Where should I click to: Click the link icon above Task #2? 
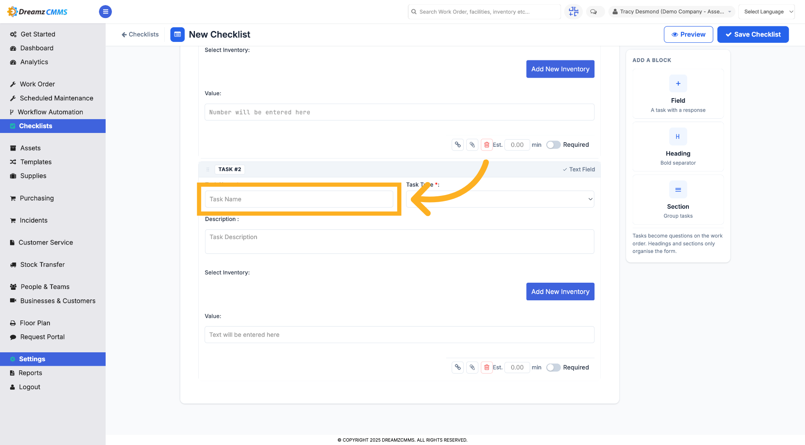point(458,145)
